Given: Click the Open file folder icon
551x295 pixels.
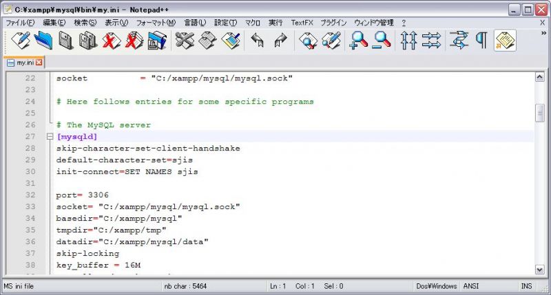Looking at the screenshot, I should (43, 41).
